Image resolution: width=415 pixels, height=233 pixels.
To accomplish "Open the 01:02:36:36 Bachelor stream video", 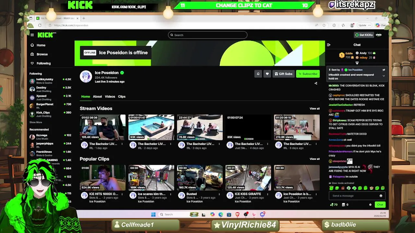I will (x=103, y=127).
